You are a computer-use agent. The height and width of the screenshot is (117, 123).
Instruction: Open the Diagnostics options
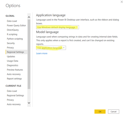13,65
